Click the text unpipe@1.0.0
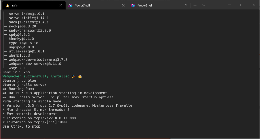The image size is (260, 139). [21, 47]
